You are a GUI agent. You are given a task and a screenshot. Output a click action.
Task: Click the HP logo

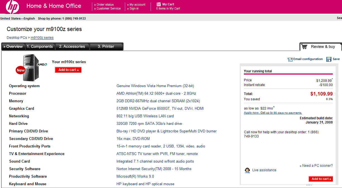coord(12,7)
